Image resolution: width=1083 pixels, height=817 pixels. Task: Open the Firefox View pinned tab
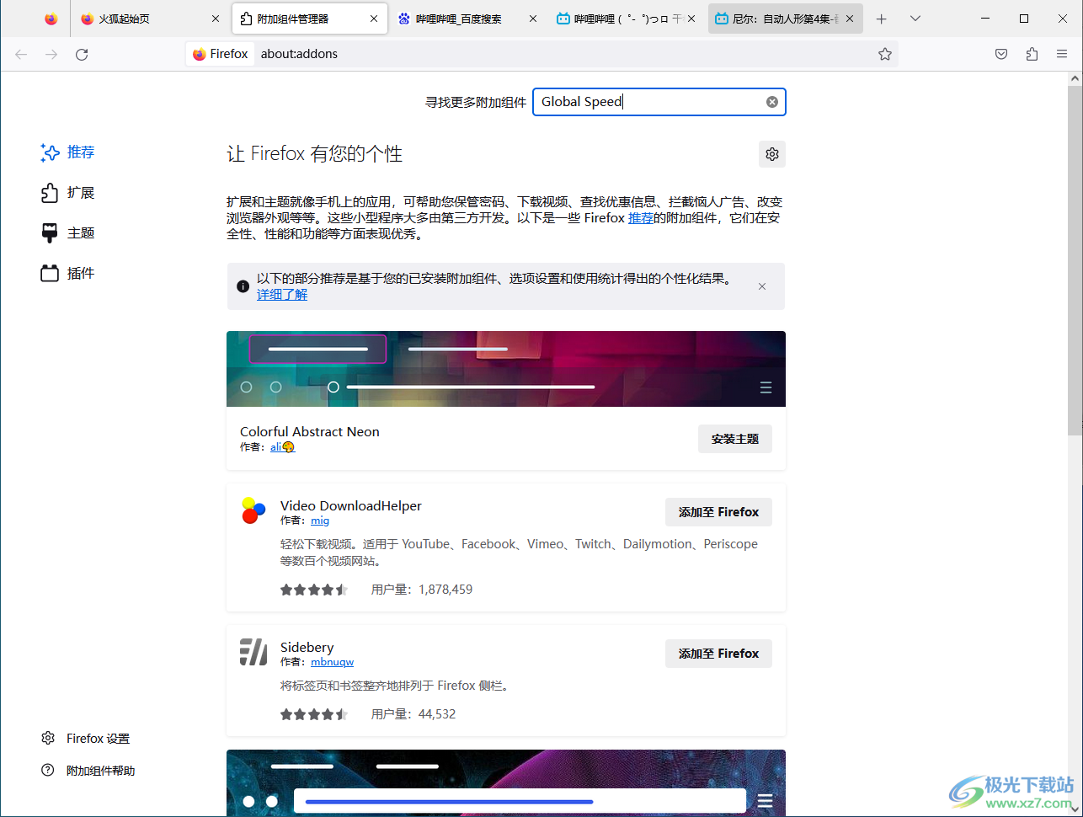point(51,19)
